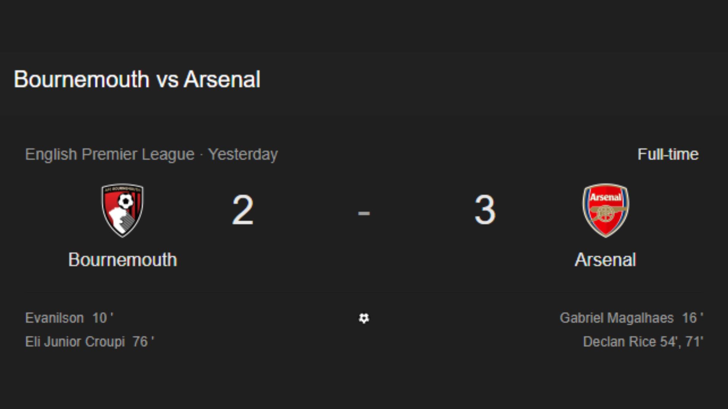Click the Full-time status label
The width and height of the screenshot is (728, 409).
point(668,154)
